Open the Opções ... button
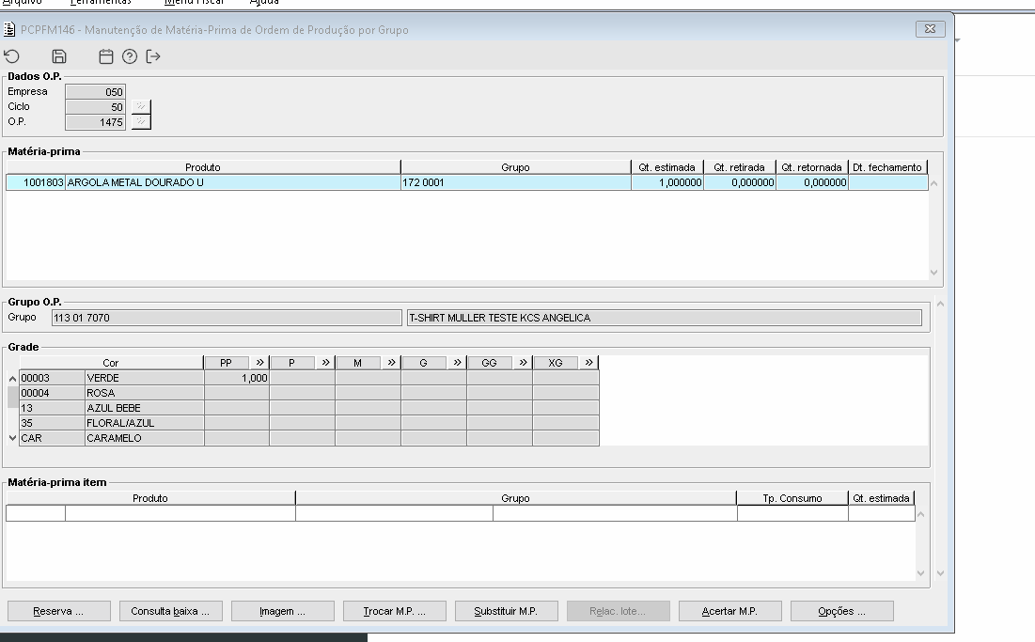The height and width of the screenshot is (642, 1035). (841, 611)
